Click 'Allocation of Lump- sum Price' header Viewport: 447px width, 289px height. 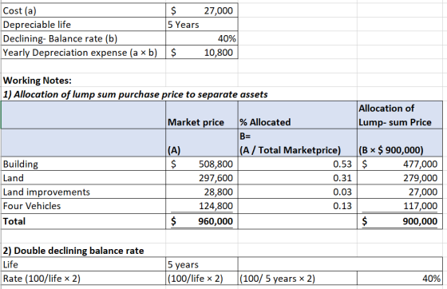point(400,115)
